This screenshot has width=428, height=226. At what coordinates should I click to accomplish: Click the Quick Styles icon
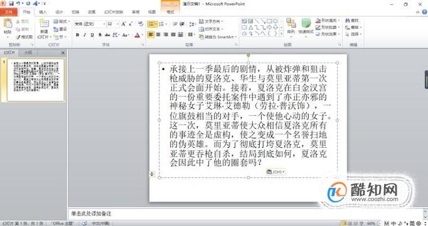click(306, 23)
